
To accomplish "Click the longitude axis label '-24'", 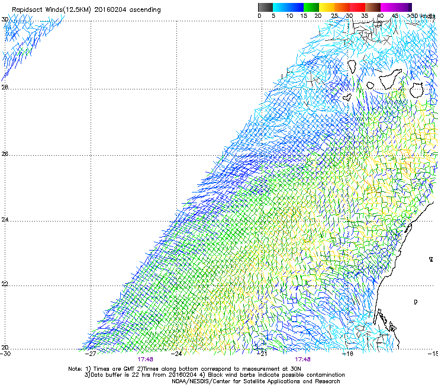I will tap(176, 354).
